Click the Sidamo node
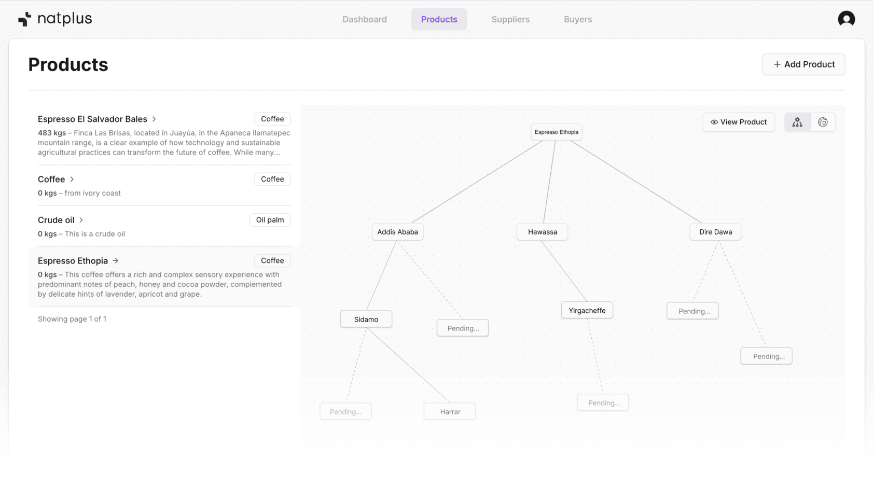 point(366,320)
